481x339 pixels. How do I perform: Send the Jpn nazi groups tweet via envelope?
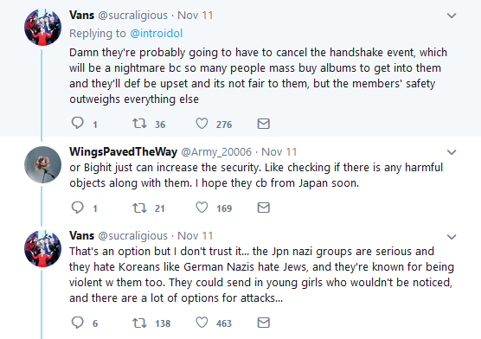pos(264,323)
